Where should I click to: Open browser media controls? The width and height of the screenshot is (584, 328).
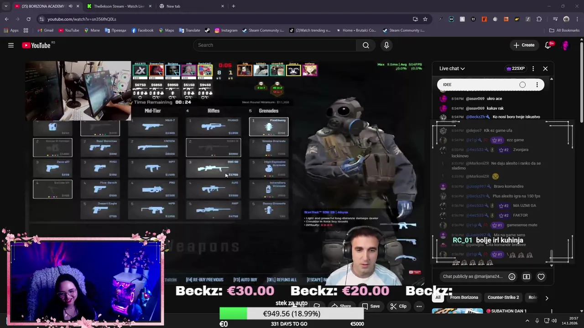(x=555, y=19)
